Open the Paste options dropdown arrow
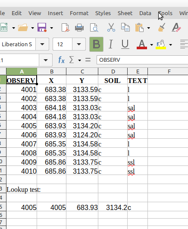Image resolution: width=188 pixels, height=229 pixels. click(149, 28)
